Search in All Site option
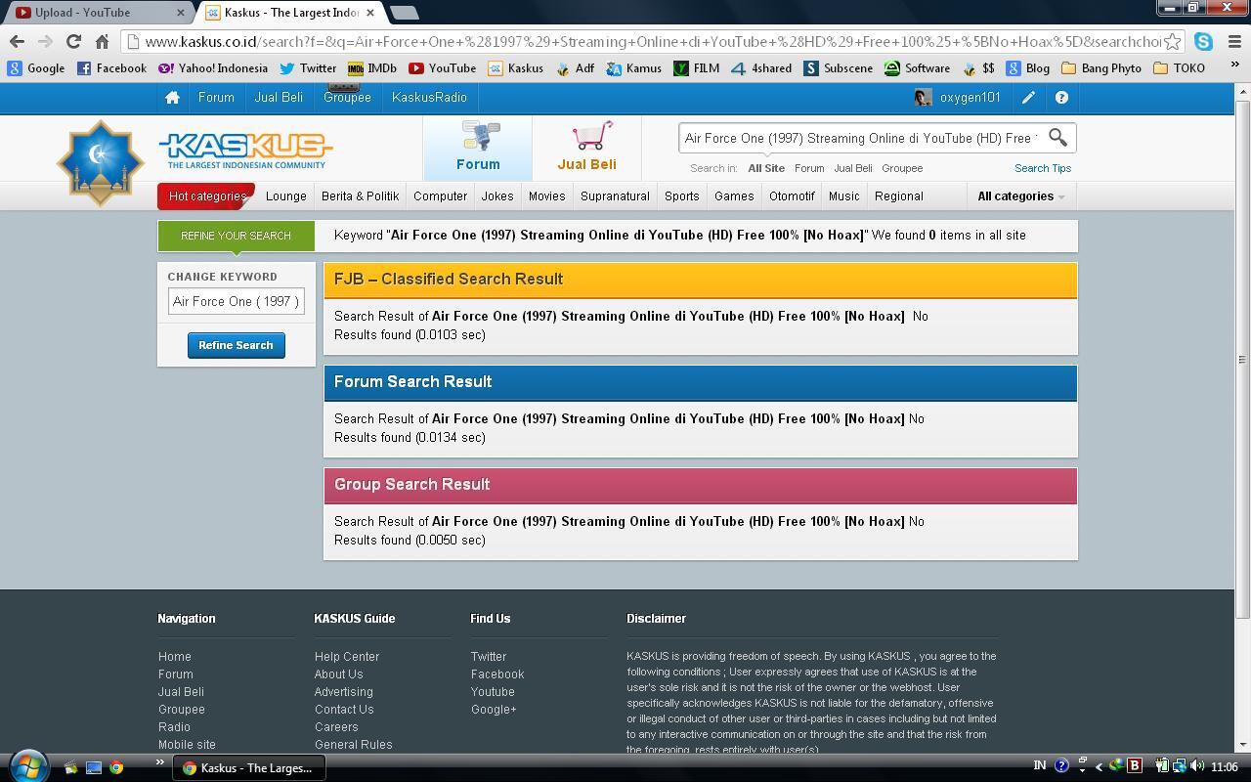The image size is (1251, 782). tap(765, 168)
